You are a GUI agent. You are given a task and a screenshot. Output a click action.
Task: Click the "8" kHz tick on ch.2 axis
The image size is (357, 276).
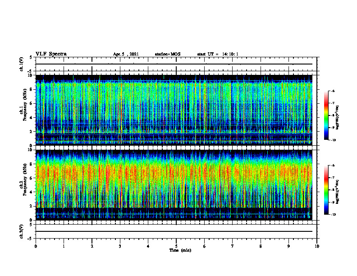pyautogui.click(x=32, y=164)
